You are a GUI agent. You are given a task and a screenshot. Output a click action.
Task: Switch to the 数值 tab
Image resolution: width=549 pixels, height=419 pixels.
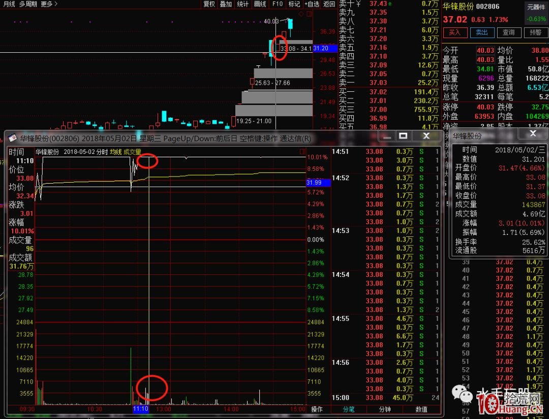(421, 409)
